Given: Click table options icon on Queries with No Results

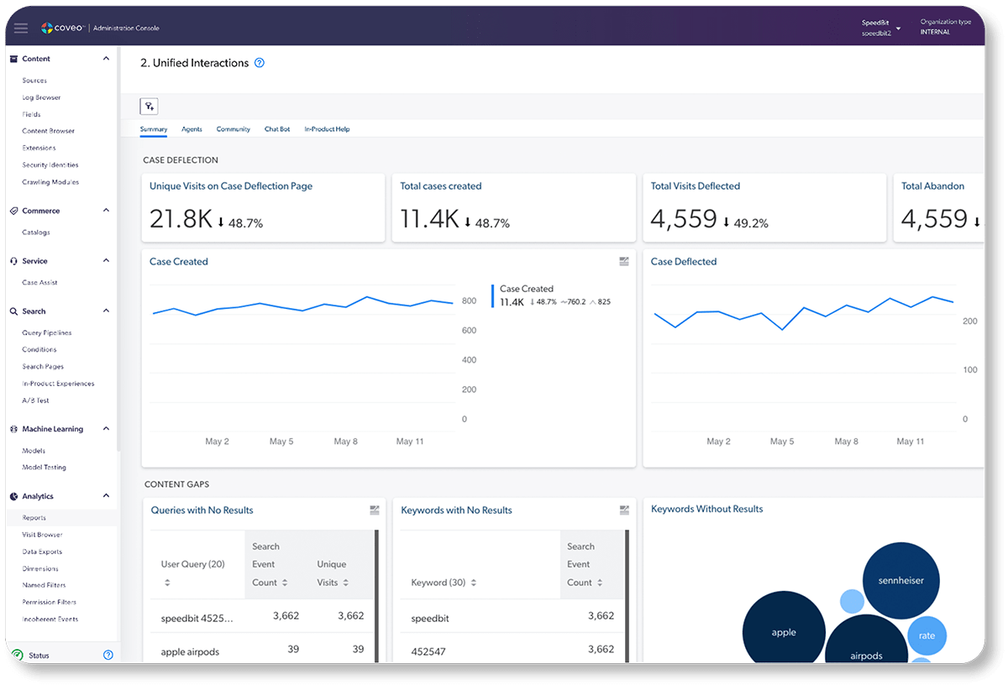Looking at the screenshot, I should (374, 510).
